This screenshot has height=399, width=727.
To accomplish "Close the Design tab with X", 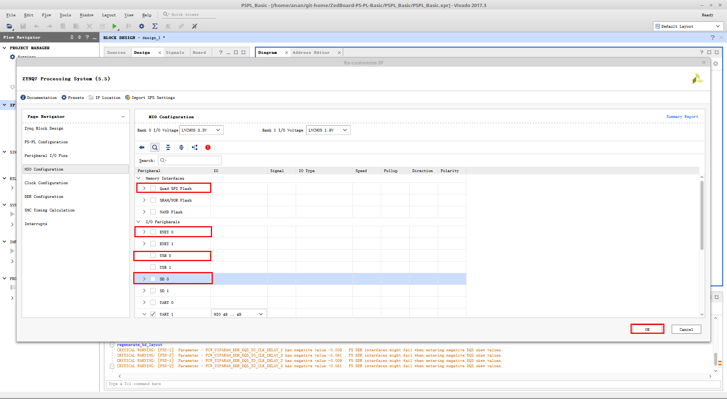I will tap(160, 53).
